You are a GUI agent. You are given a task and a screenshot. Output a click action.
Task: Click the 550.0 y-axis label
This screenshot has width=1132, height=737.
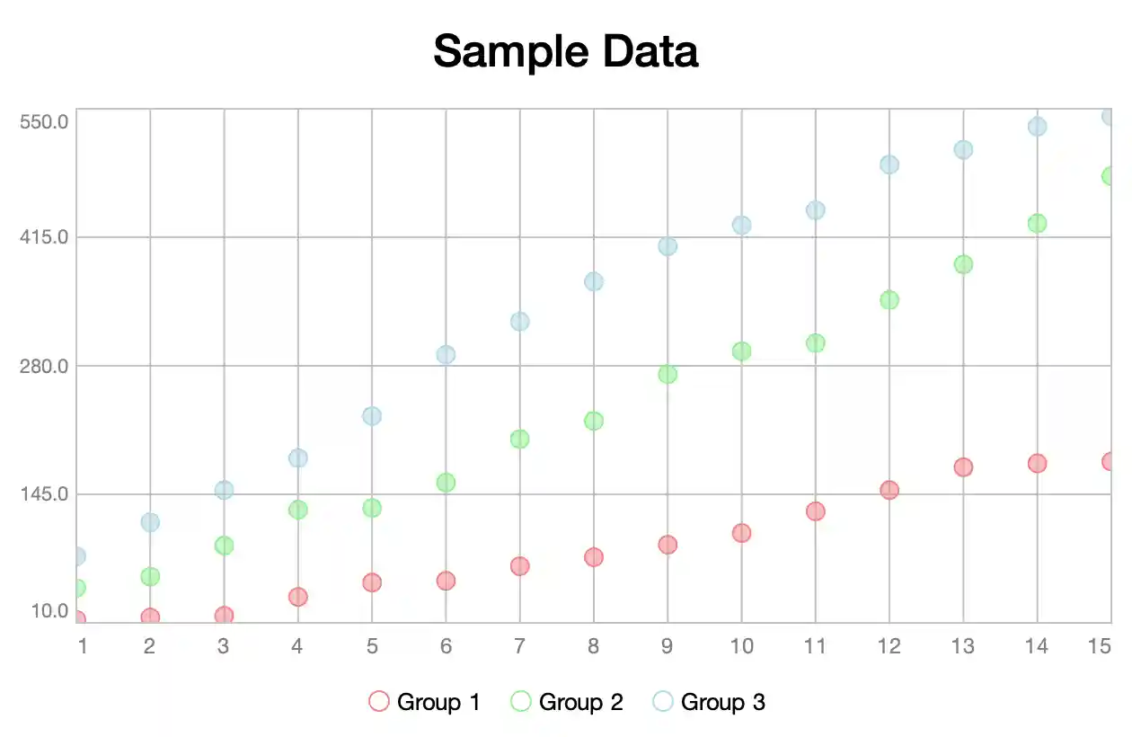[x=44, y=121]
